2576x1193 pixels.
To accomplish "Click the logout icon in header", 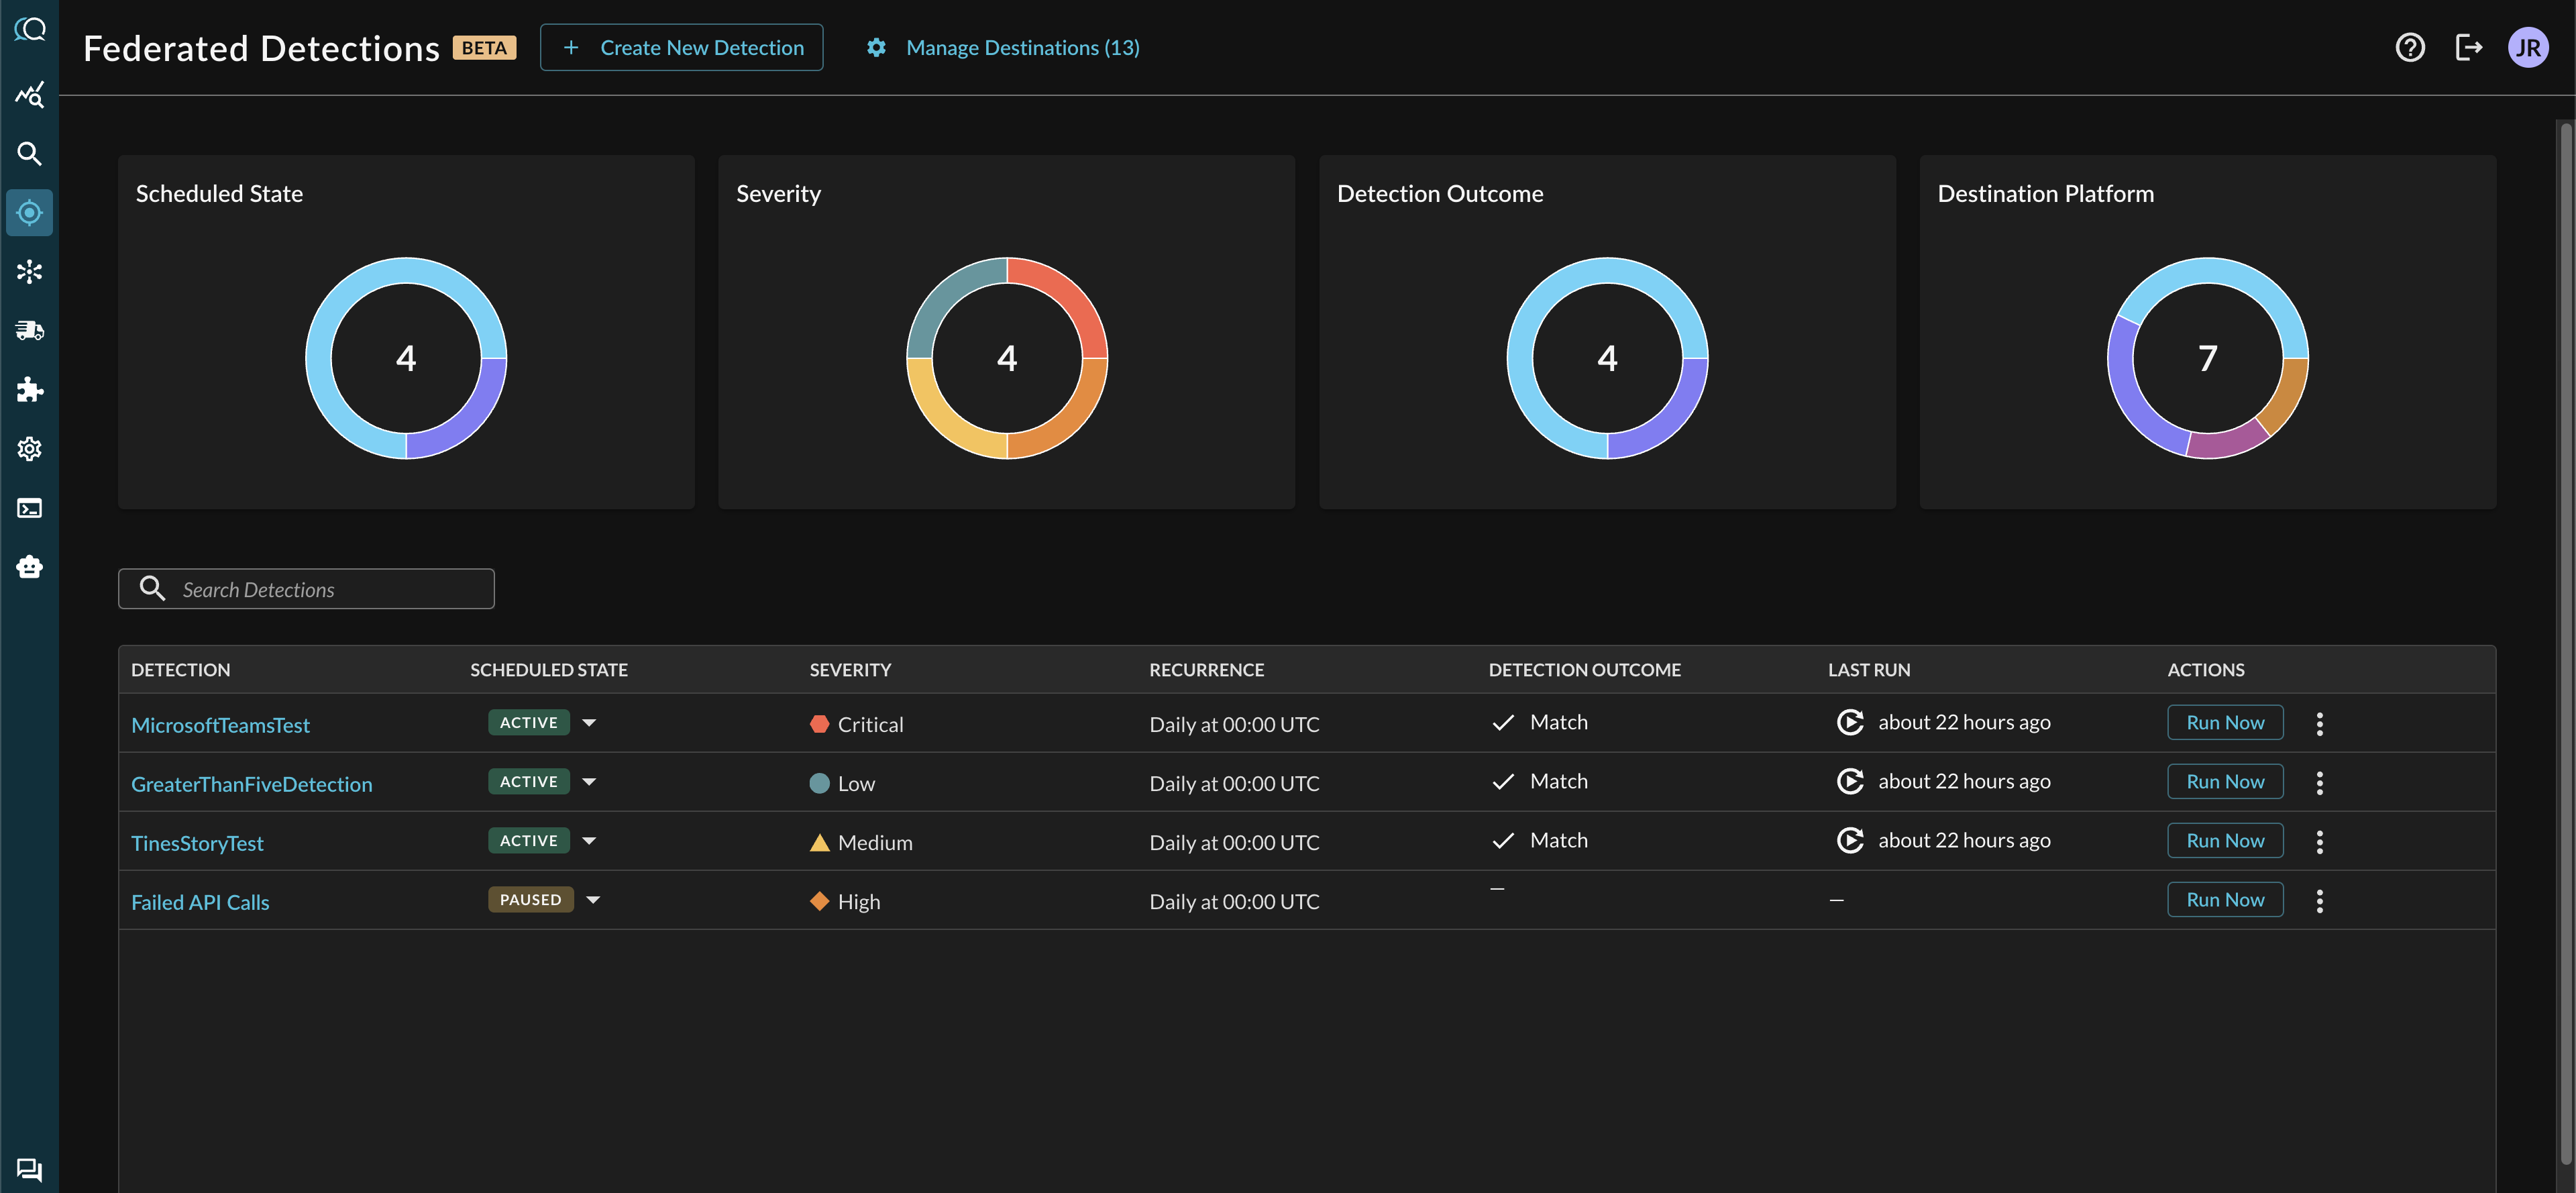I will point(2468,47).
